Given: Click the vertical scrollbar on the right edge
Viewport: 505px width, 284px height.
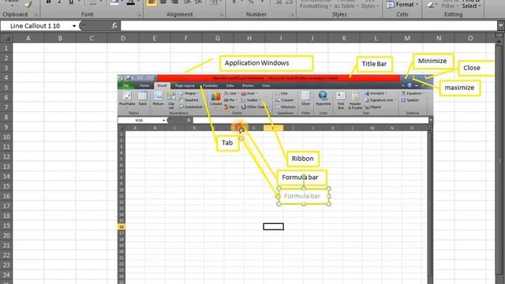Looking at the screenshot, I should click(499, 161).
